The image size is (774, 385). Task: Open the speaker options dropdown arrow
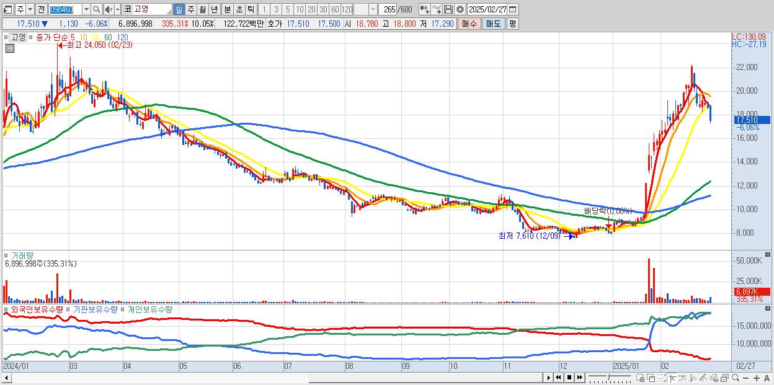(x=117, y=9)
